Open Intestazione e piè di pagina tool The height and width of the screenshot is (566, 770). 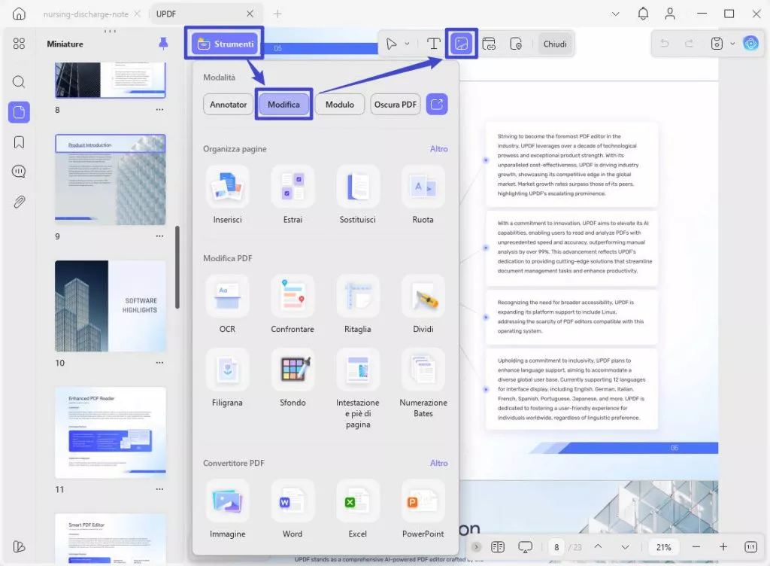click(x=357, y=370)
